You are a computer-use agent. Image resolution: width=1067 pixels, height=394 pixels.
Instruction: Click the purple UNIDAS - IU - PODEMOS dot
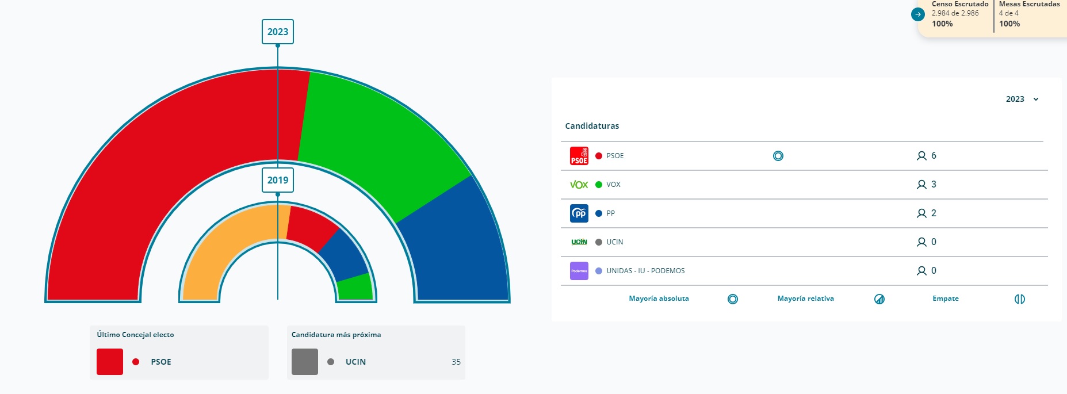(x=599, y=271)
